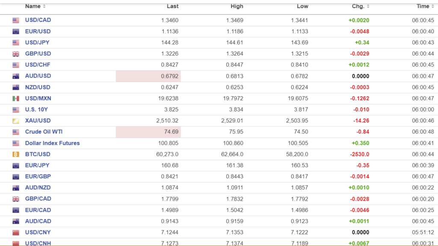Sort by time using the Time arrows
Screen dimensions: 438x246
(x=432, y=6)
